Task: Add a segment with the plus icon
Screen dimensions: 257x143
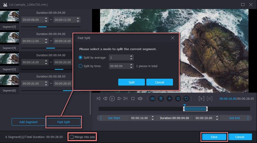Action: pyautogui.click(x=169, y=99)
